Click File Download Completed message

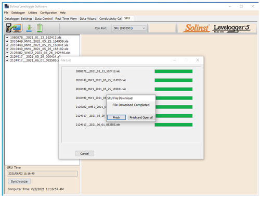pyautogui.click(x=131, y=105)
